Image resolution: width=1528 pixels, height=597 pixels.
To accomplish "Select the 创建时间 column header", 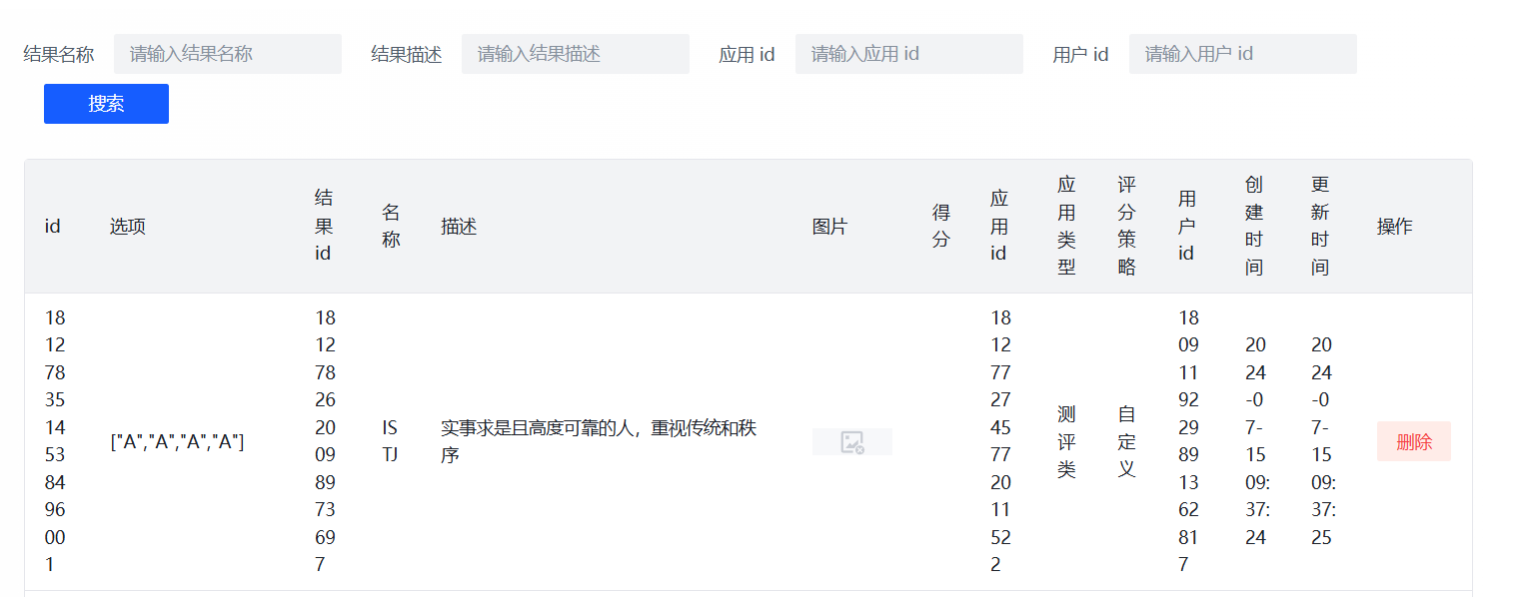I will 1254,226.
